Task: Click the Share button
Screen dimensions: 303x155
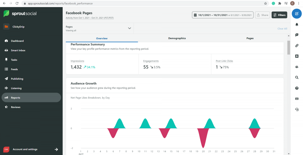Action: tap(262, 15)
